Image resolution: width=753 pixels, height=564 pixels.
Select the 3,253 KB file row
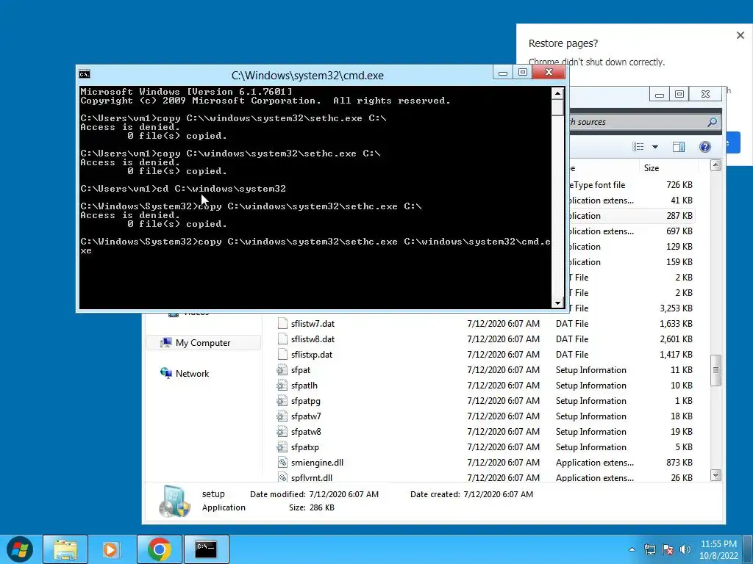tap(632, 308)
